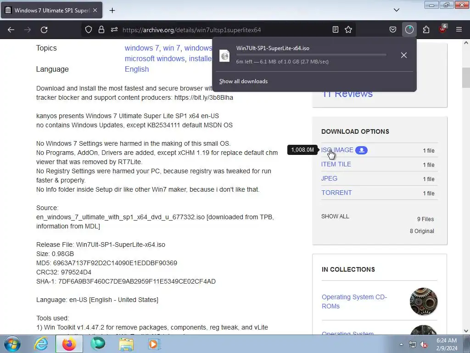Save page to Pocket
The height and width of the screenshot is (353, 470).
[x=393, y=29]
